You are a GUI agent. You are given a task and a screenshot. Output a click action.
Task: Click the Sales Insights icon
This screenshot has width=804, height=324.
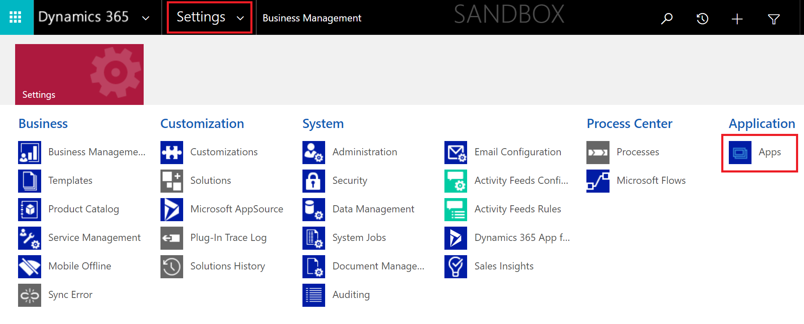click(456, 267)
